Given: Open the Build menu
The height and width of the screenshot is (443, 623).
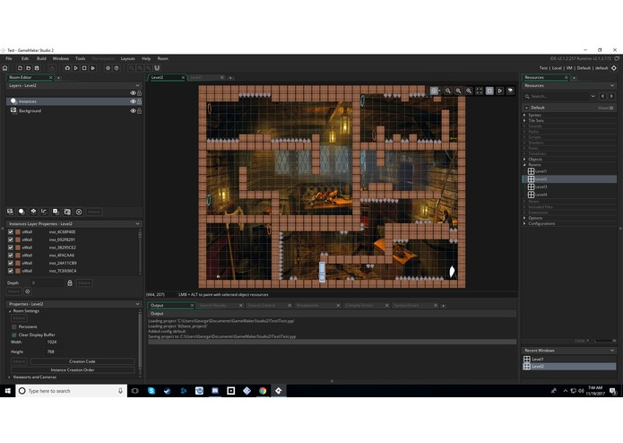Looking at the screenshot, I should 41,58.
